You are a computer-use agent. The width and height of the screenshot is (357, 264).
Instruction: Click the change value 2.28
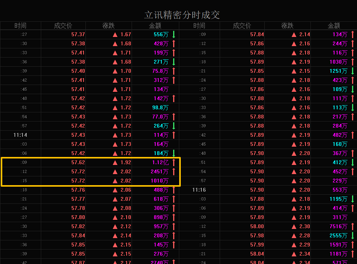[x=305, y=235]
